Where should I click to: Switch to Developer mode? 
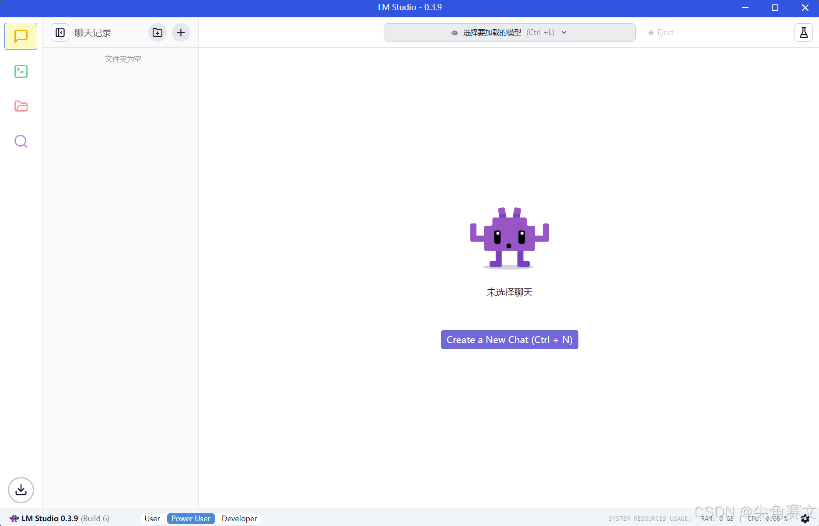point(239,519)
